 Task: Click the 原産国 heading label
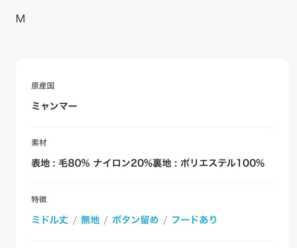pos(43,86)
